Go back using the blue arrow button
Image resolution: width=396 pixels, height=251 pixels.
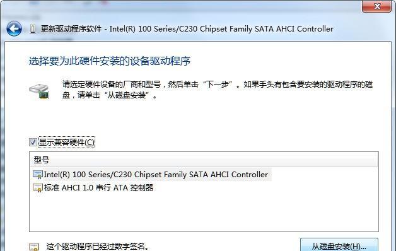(x=14, y=29)
